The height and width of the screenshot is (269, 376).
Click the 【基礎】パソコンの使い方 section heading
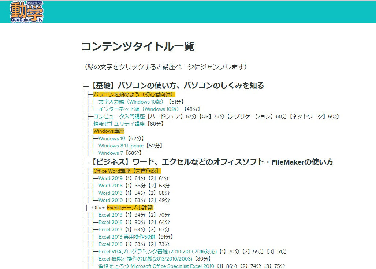[x=177, y=86]
